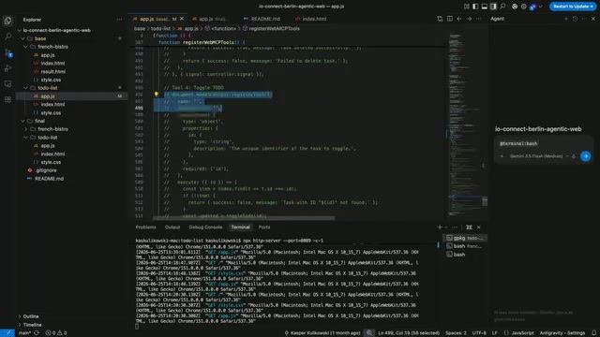Change language mode from JavaScript

(x=522, y=333)
